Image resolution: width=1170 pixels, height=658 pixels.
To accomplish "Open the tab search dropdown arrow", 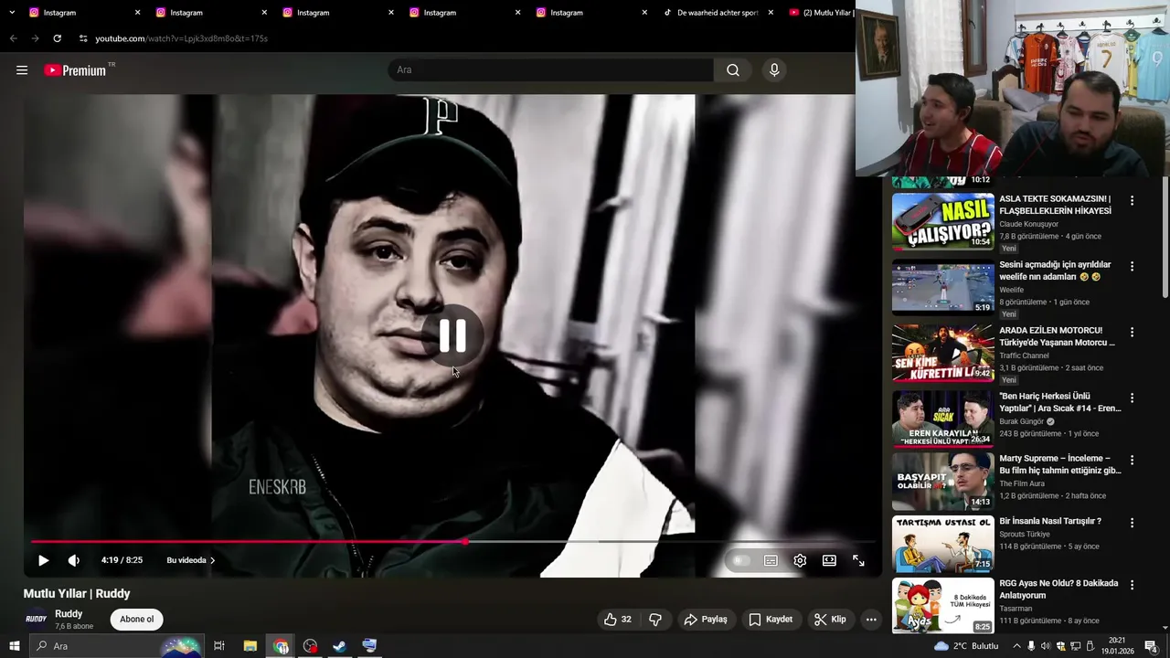I will coord(12,13).
